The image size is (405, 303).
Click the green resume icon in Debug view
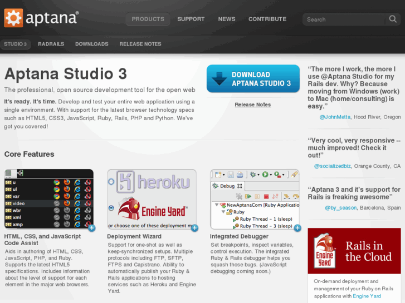click(x=248, y=196)
